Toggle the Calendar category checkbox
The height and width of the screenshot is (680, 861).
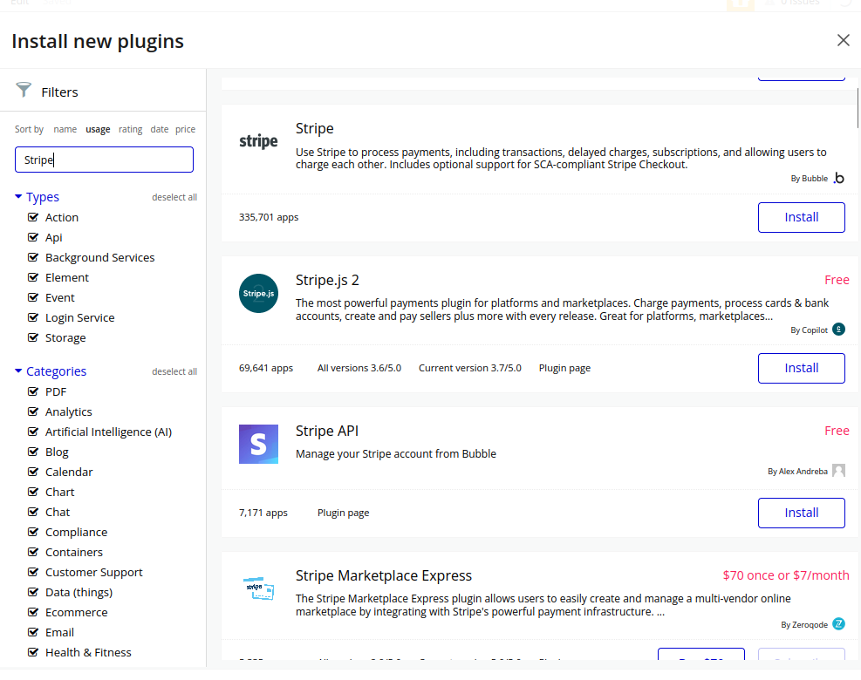[33, 472]
